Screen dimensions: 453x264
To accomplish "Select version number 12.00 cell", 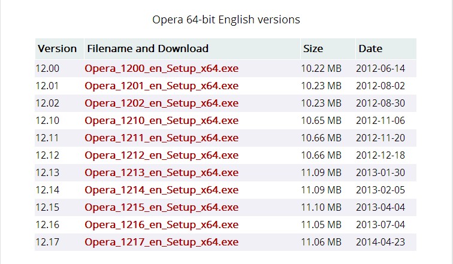I will tap(48, 68).
